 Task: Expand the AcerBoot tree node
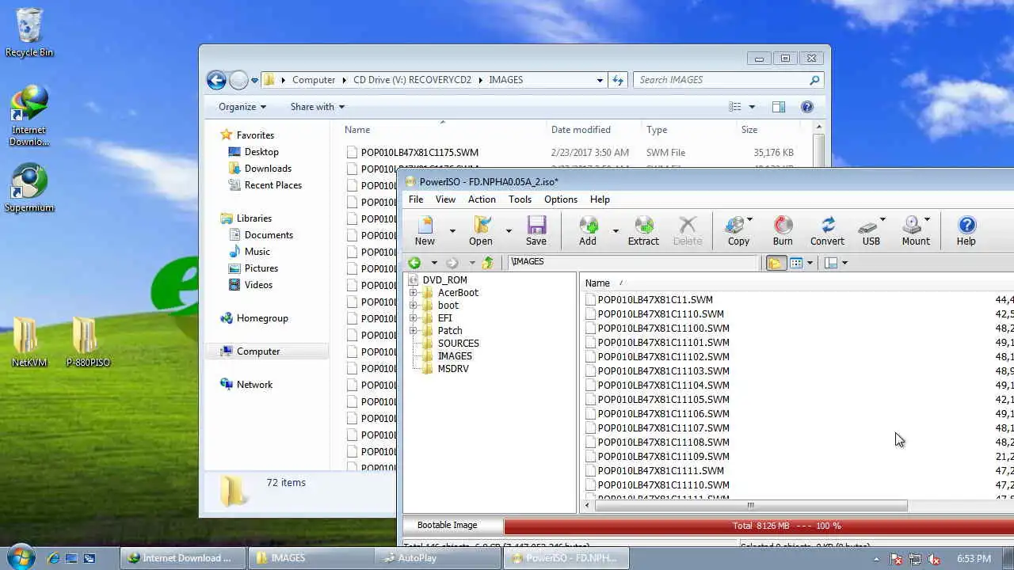click(413, 293)
